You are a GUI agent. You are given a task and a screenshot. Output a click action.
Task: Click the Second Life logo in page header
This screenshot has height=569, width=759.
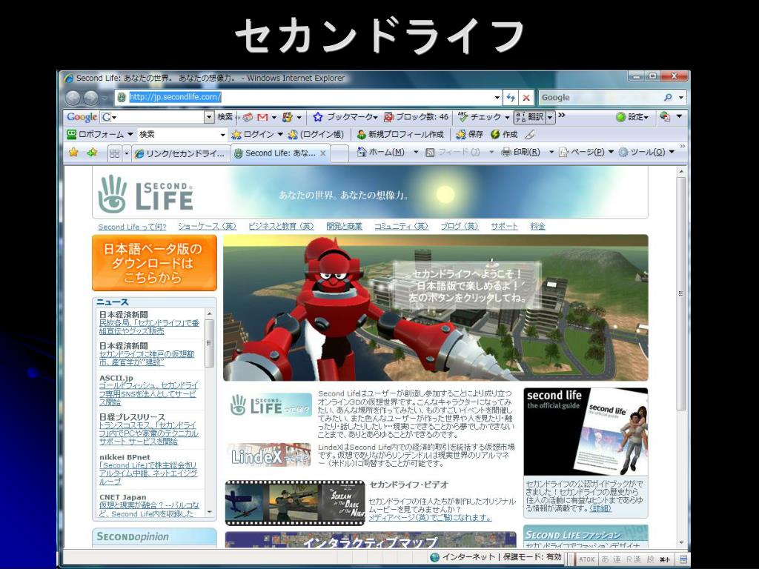(x=145, y=193)
